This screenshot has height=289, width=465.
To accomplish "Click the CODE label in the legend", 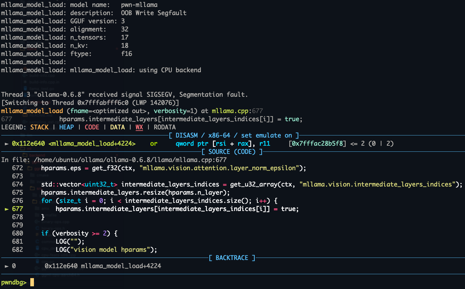I will coord(92,127).
